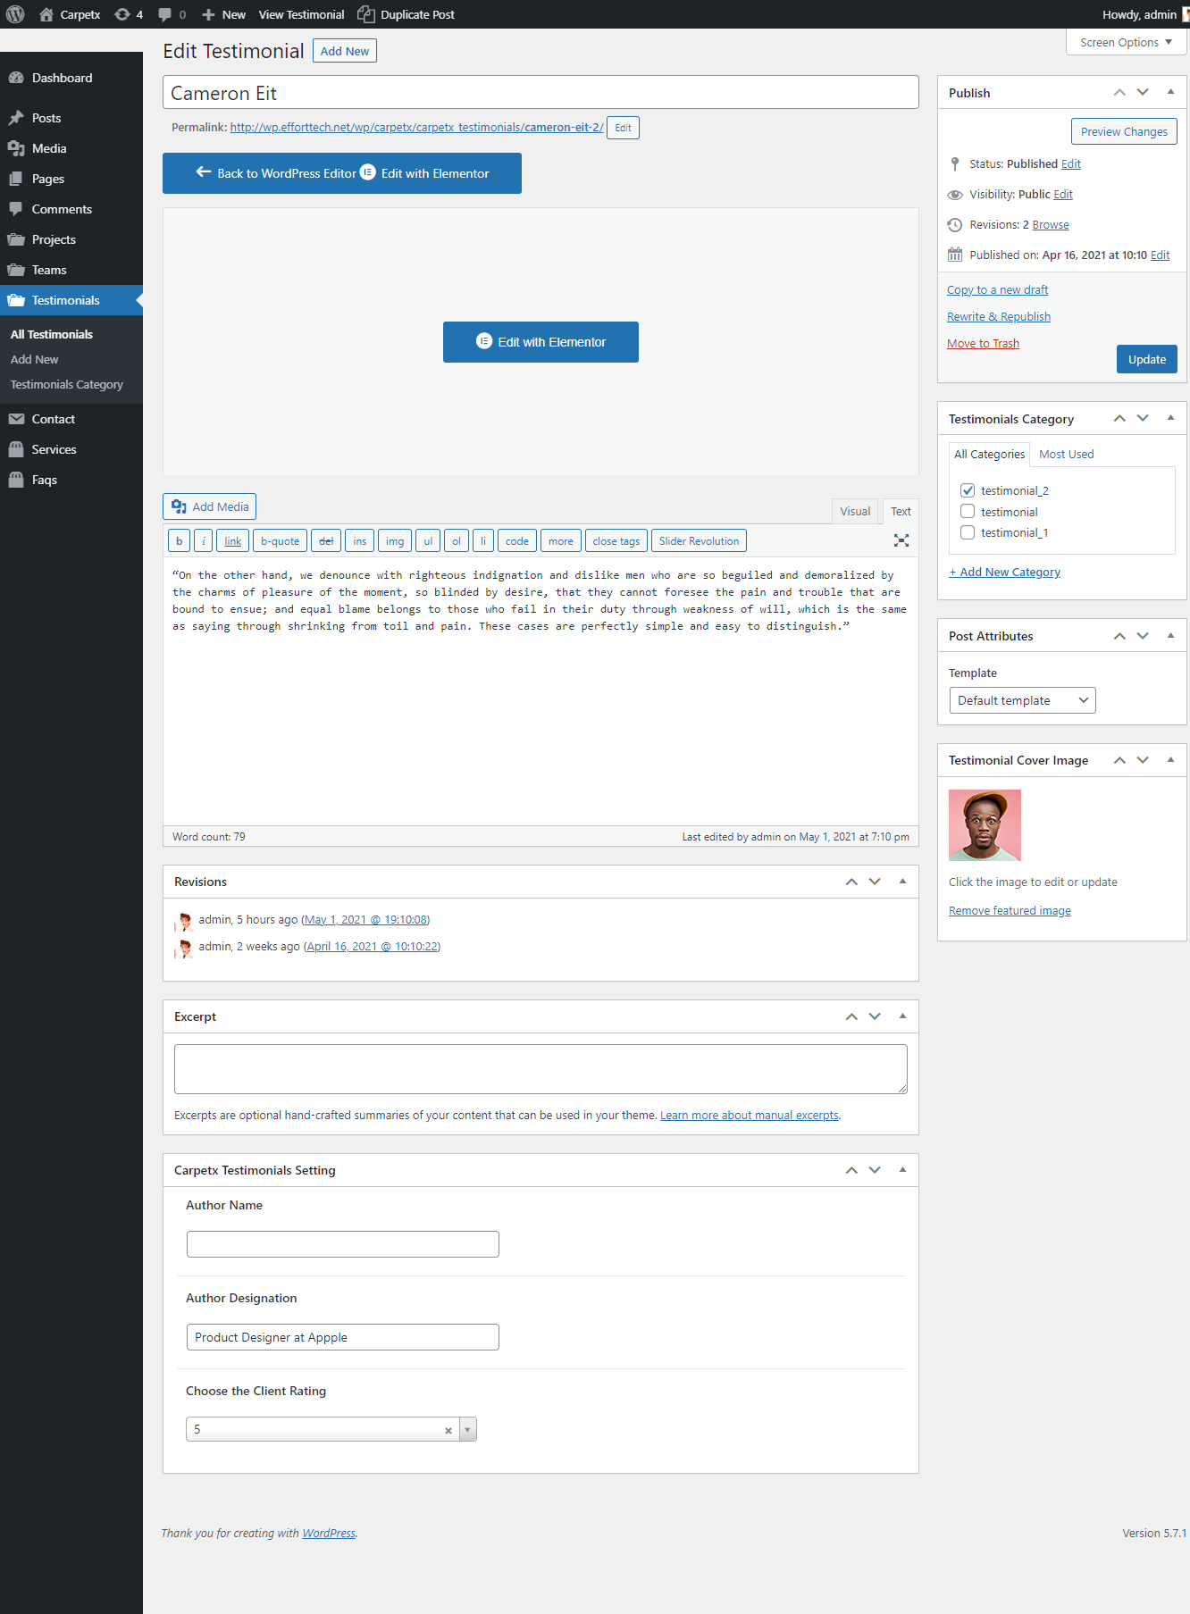Enable the testimonial_1 category checkbox

click(x=968, y=532)
